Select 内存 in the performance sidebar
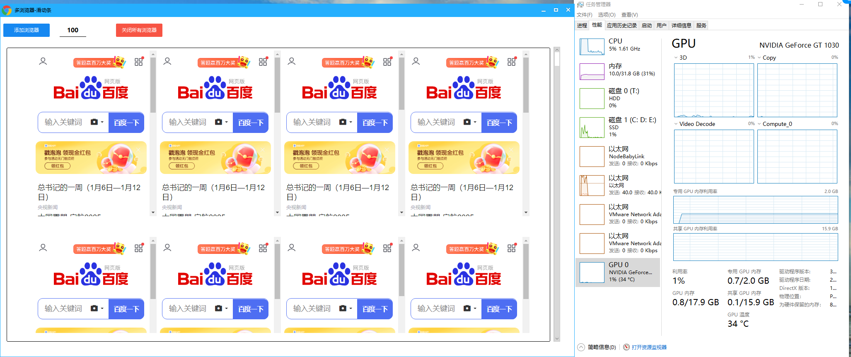Screen dimensions: 851x357 pos(618,71)
